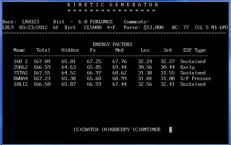Image resolution: width=231 pixels, height=145 pixels.
Task: Click horse name 10LI2
Action: [20, 84]
